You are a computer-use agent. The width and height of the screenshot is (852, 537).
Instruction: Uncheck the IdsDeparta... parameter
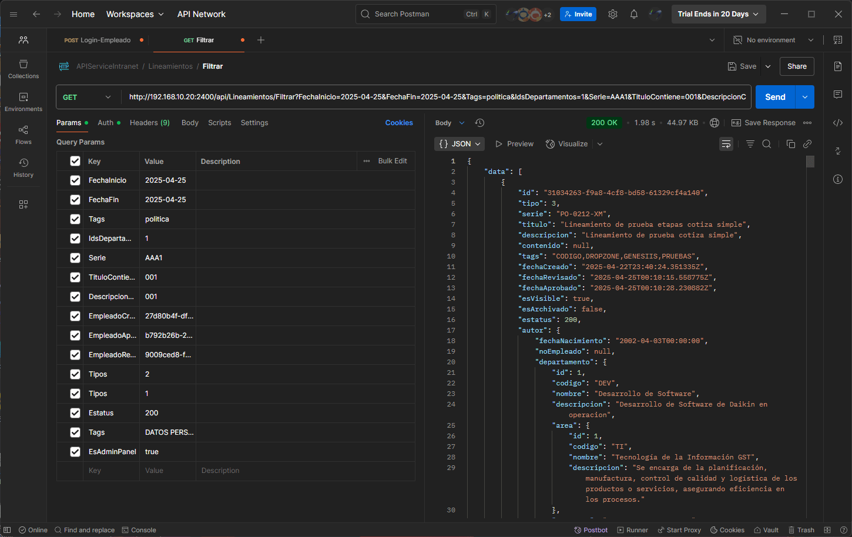pos(75,239)
